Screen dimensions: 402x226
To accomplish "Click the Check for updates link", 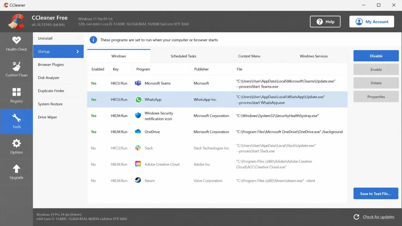I will tap(379, 217).
